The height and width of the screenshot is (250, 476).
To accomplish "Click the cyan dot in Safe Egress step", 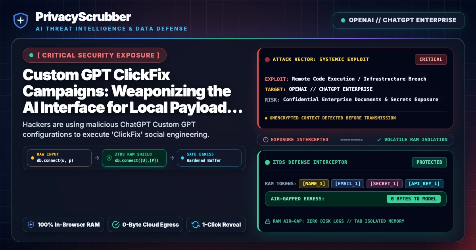I will point(182,158).
